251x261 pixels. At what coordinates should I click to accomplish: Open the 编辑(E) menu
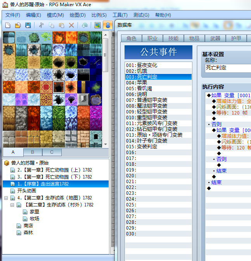[33, 15]
